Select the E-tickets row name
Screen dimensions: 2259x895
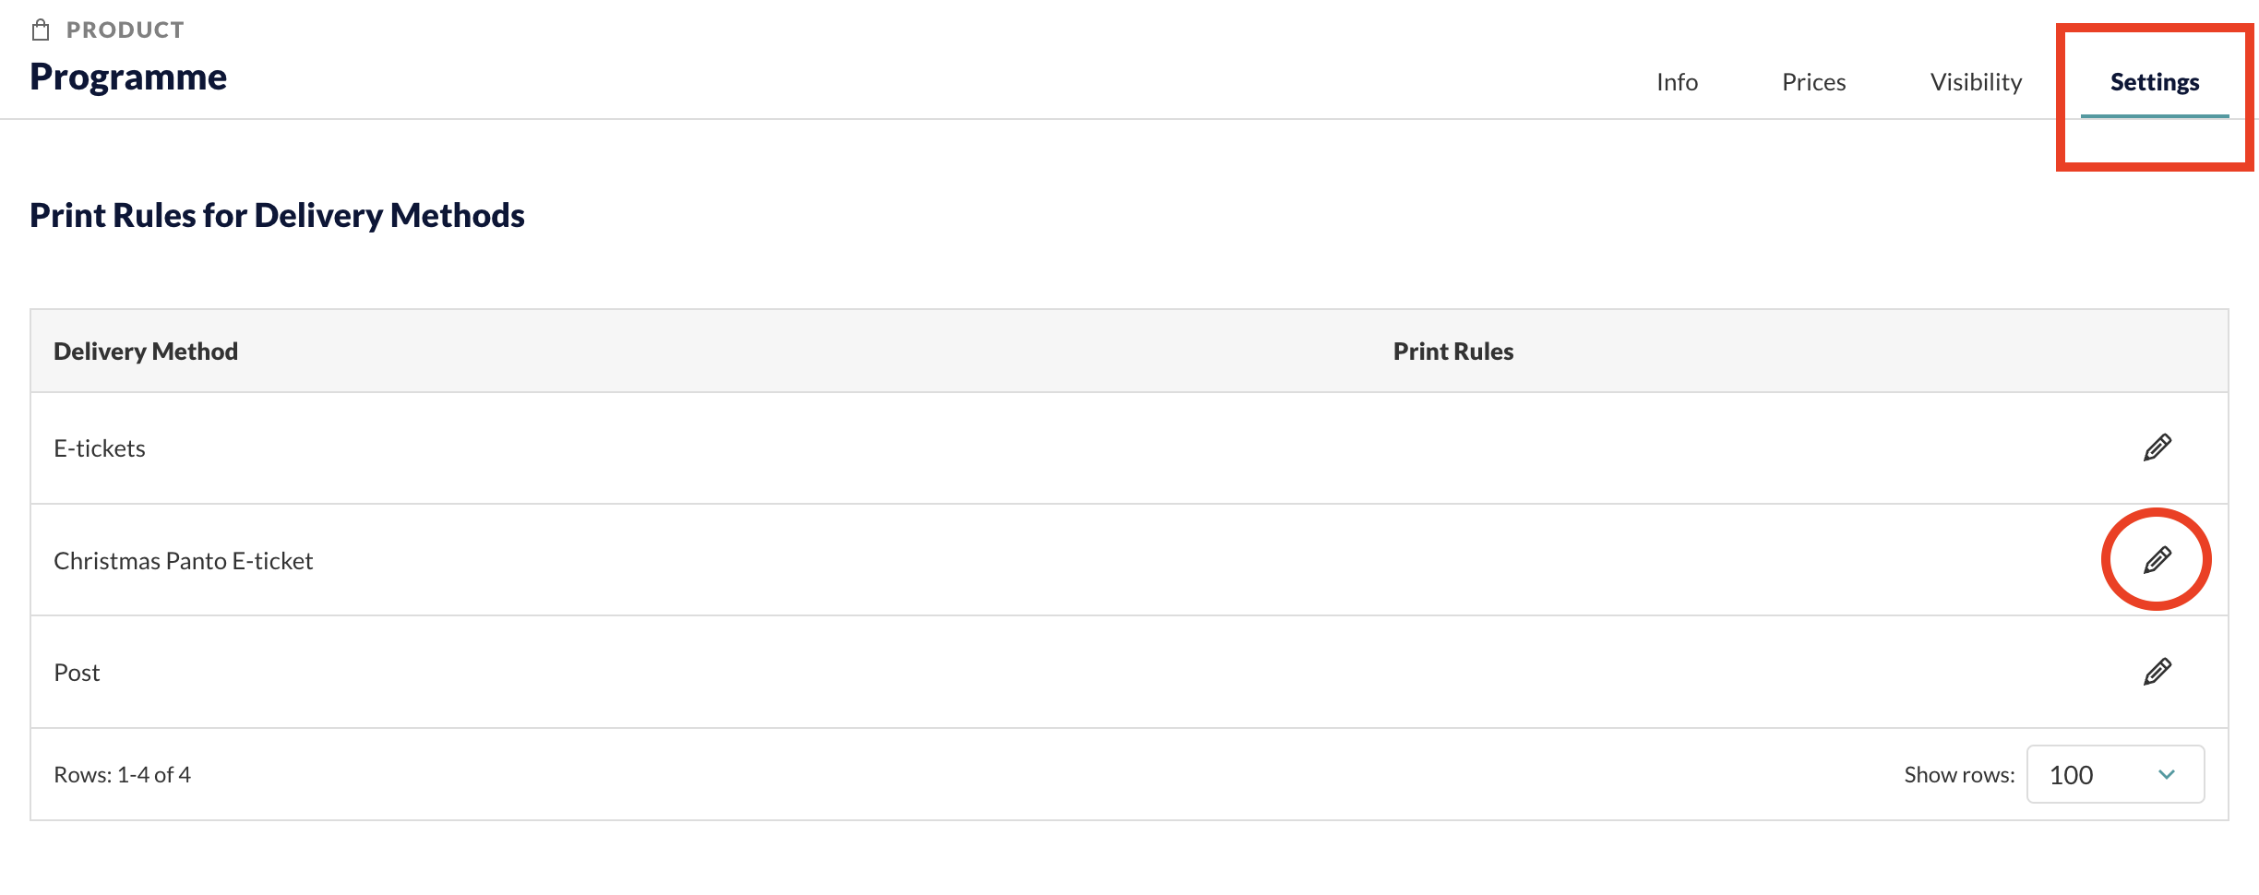(x=100, y=448)
